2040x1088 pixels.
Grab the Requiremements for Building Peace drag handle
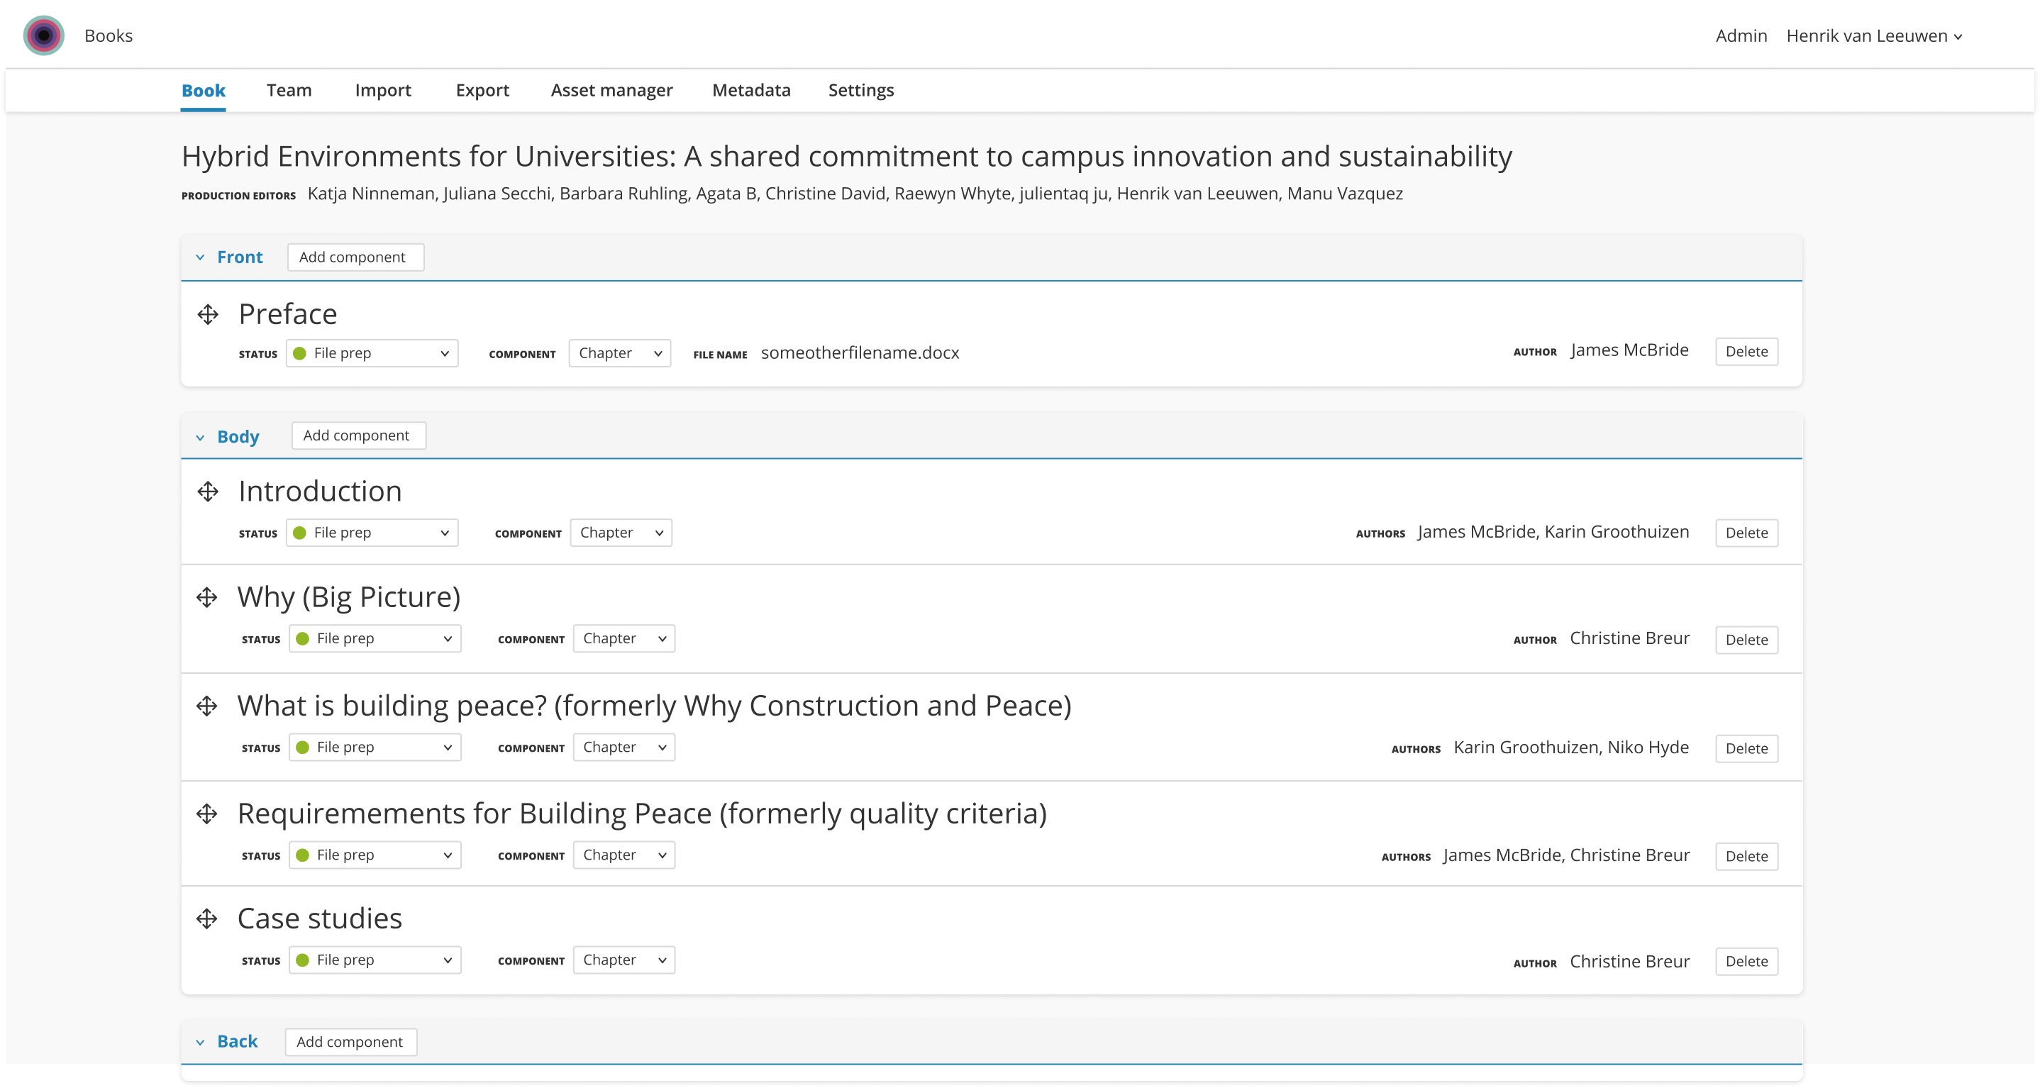click(x=206, y=814)
